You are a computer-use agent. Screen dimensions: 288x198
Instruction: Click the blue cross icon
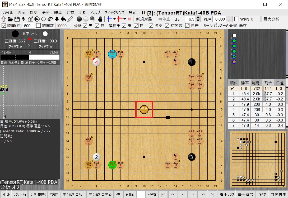[110, 19]
